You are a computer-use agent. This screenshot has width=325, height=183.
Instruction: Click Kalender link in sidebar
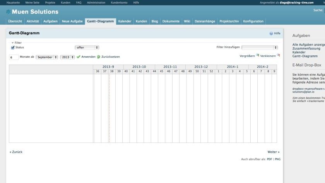point(299,53)
